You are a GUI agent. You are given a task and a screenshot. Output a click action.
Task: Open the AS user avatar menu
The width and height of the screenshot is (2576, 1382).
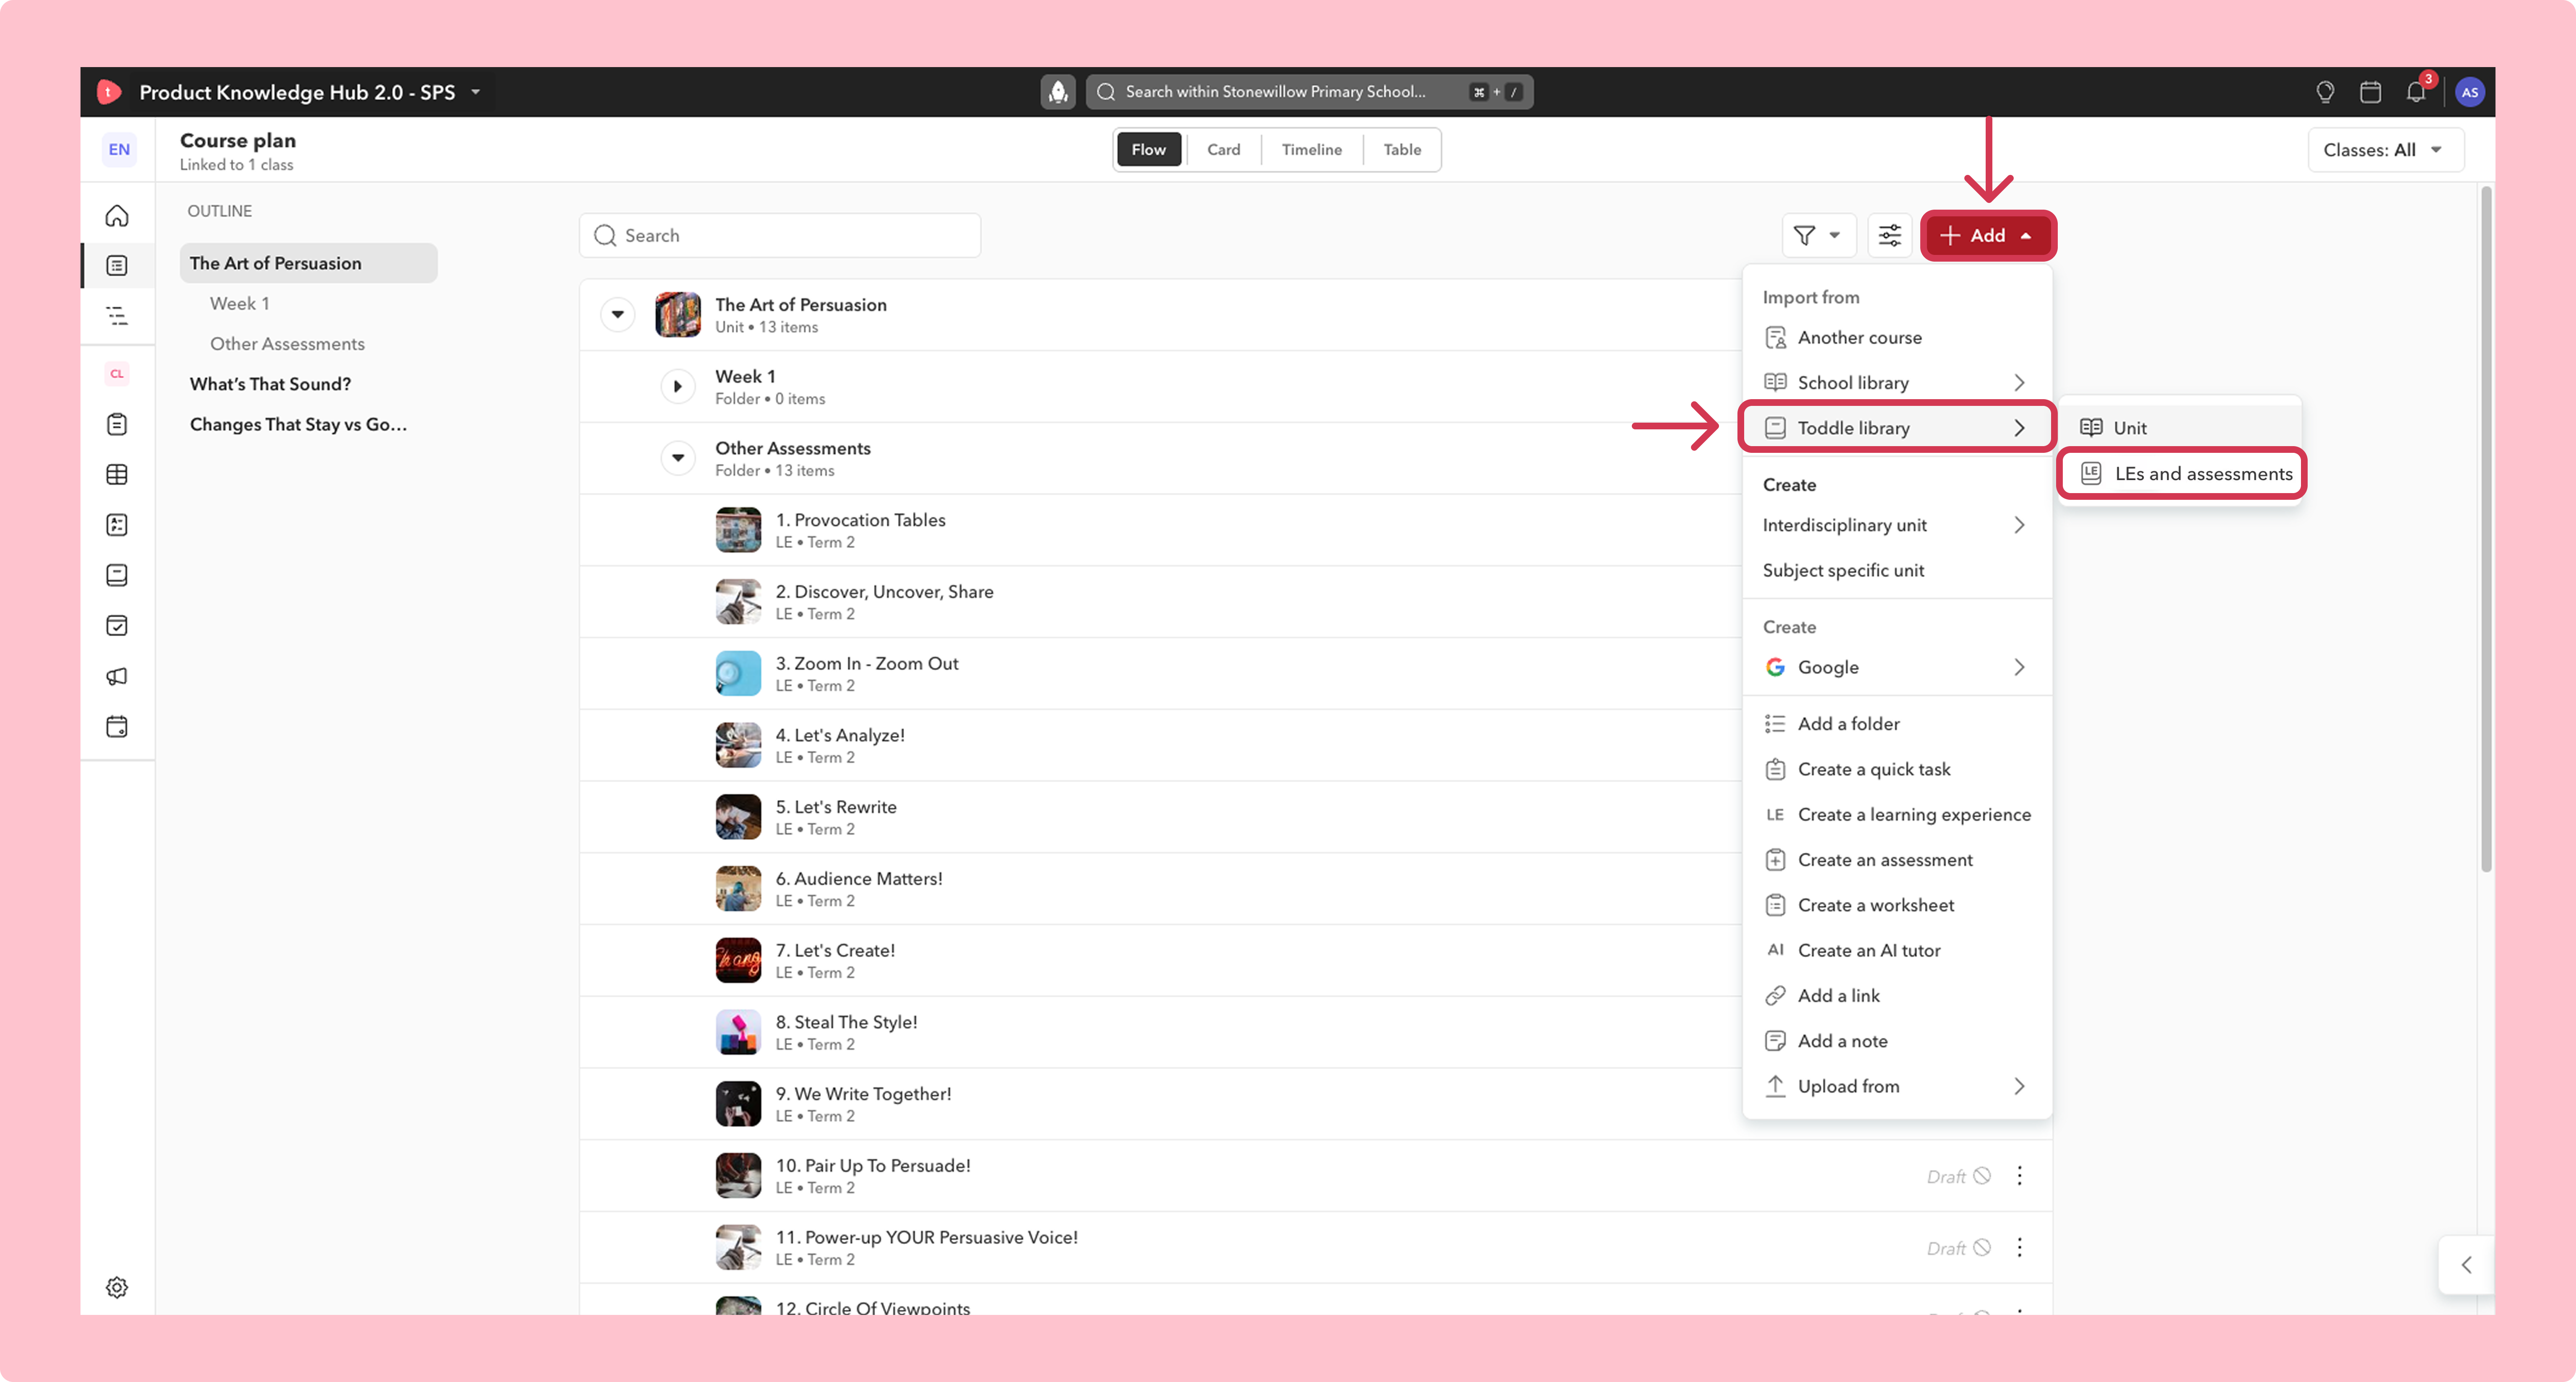[x=2469, y=92]
